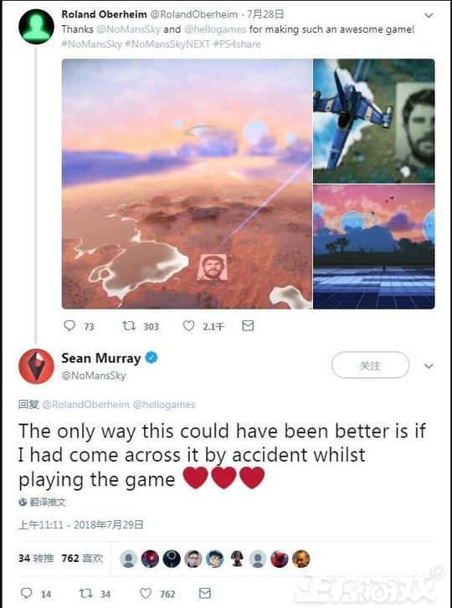This screenshot has height=608, width=452.
Task: Like Roland Oberheim's tweet with the heart icon
Action: 188,326
